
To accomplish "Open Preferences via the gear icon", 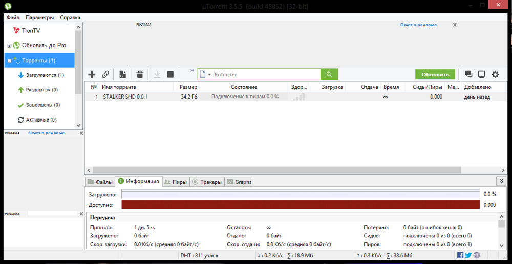I will 495,75.
